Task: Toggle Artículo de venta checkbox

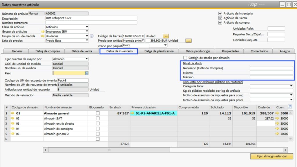Action: click(220, 18)
